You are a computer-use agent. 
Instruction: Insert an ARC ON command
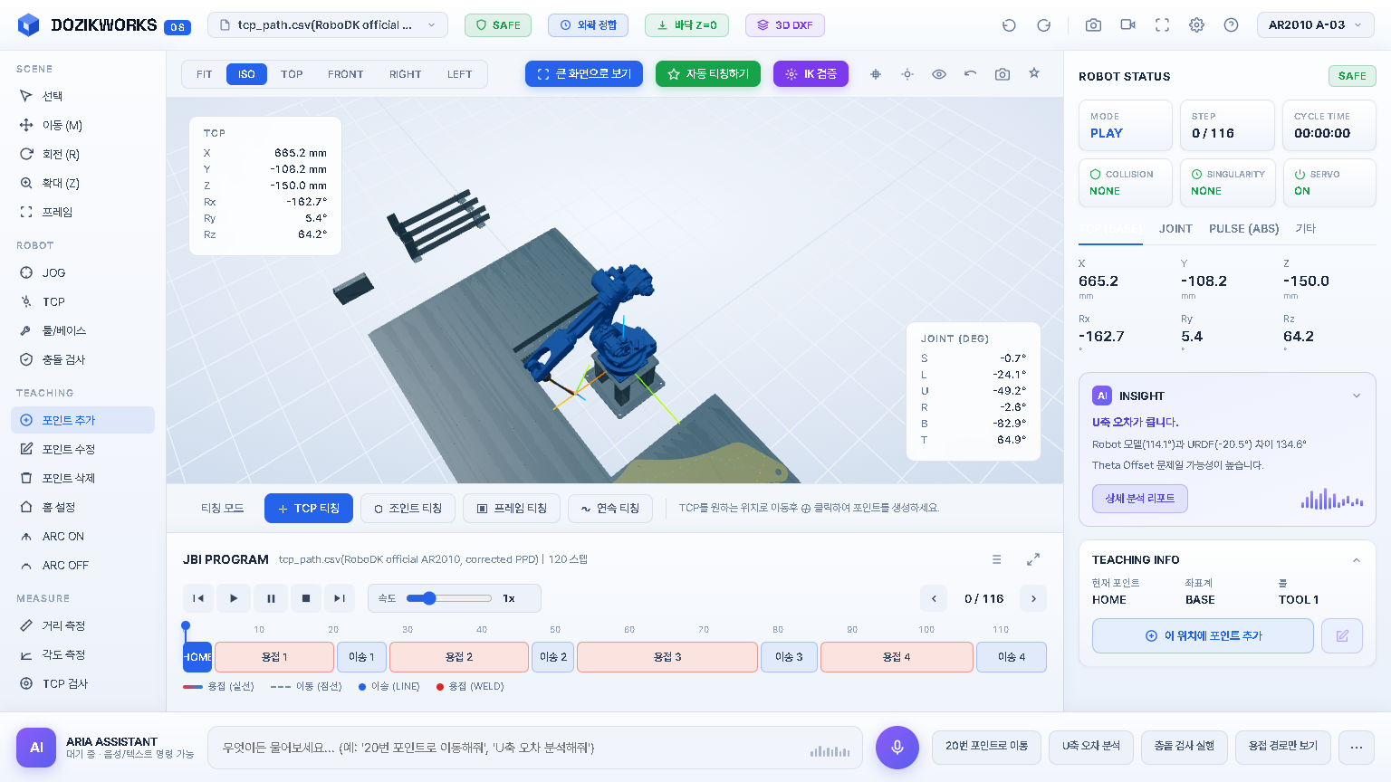[82, 536]
